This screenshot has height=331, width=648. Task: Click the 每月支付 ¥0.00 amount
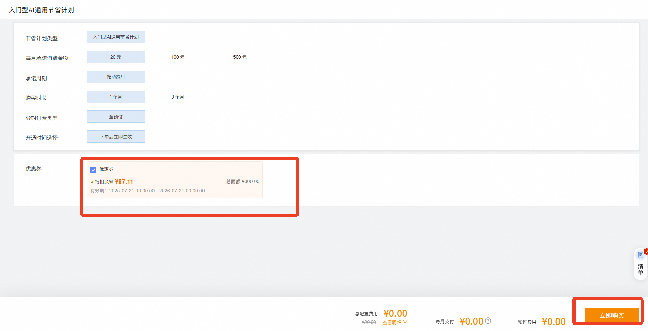click(x=471, y=321)
